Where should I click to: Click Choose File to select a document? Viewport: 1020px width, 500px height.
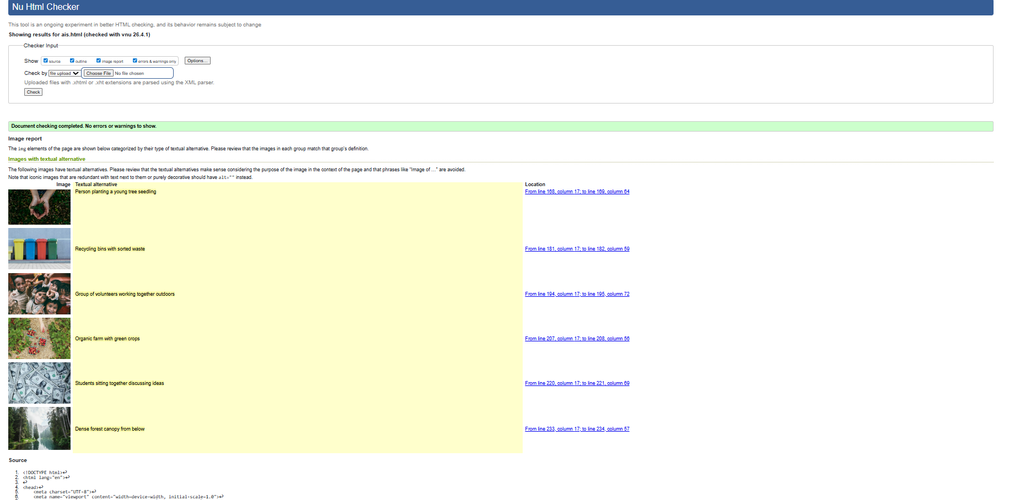click(98, 73)
